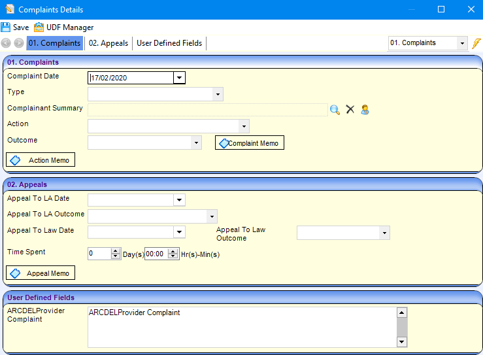This screenshot has height=355, width=483.
Task: Select the User Defined Fields tab
Action: pos(169,43)
